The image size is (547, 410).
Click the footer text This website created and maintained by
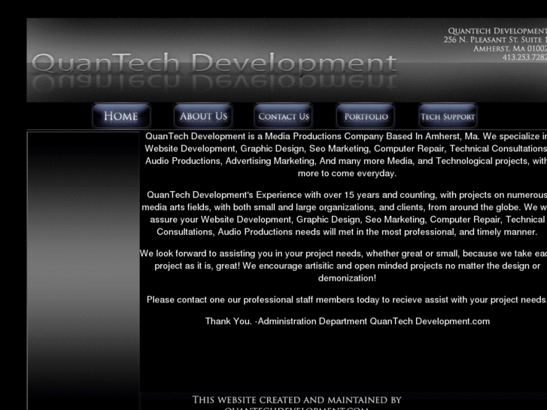coord(297,400)
